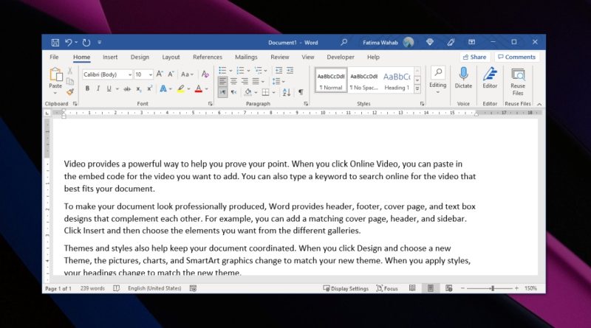Viewport: 591px width, 328px height.
Task: Click Reuse Files button
Action: (x=518, y=82)
